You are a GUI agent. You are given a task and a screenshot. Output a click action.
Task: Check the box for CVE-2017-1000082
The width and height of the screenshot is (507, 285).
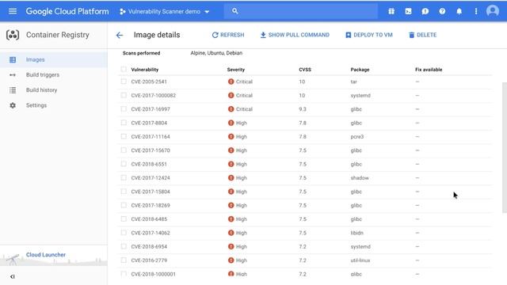click(x=124, y=95)
